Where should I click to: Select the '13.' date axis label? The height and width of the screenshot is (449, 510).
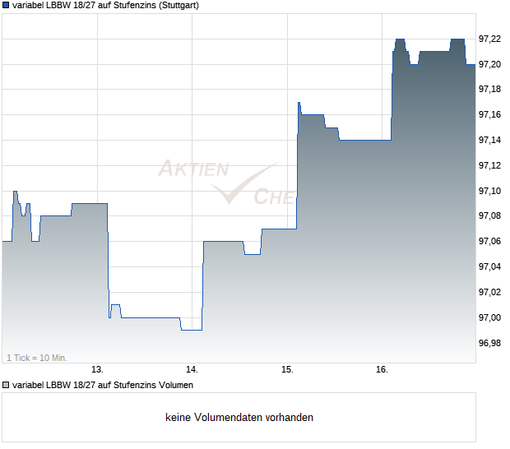(x=97, y=370)
